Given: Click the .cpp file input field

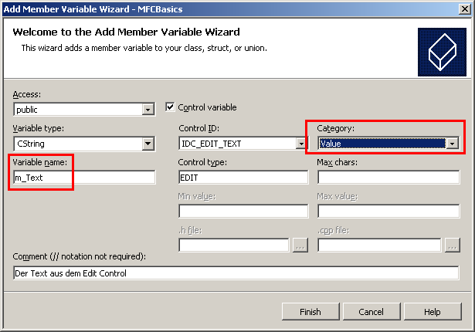Looking at the screenshot, I should [379, 245].
